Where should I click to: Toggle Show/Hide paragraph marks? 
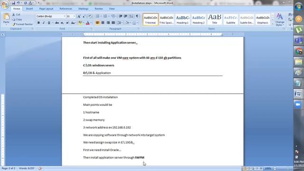[137, 16]
